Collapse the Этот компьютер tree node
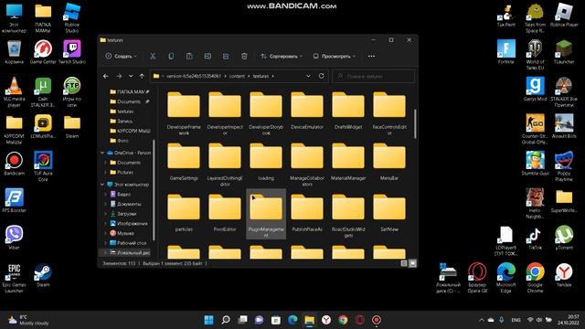Viewport: 585px width, 329px height. pyautogui.click(x=102, y=185)
